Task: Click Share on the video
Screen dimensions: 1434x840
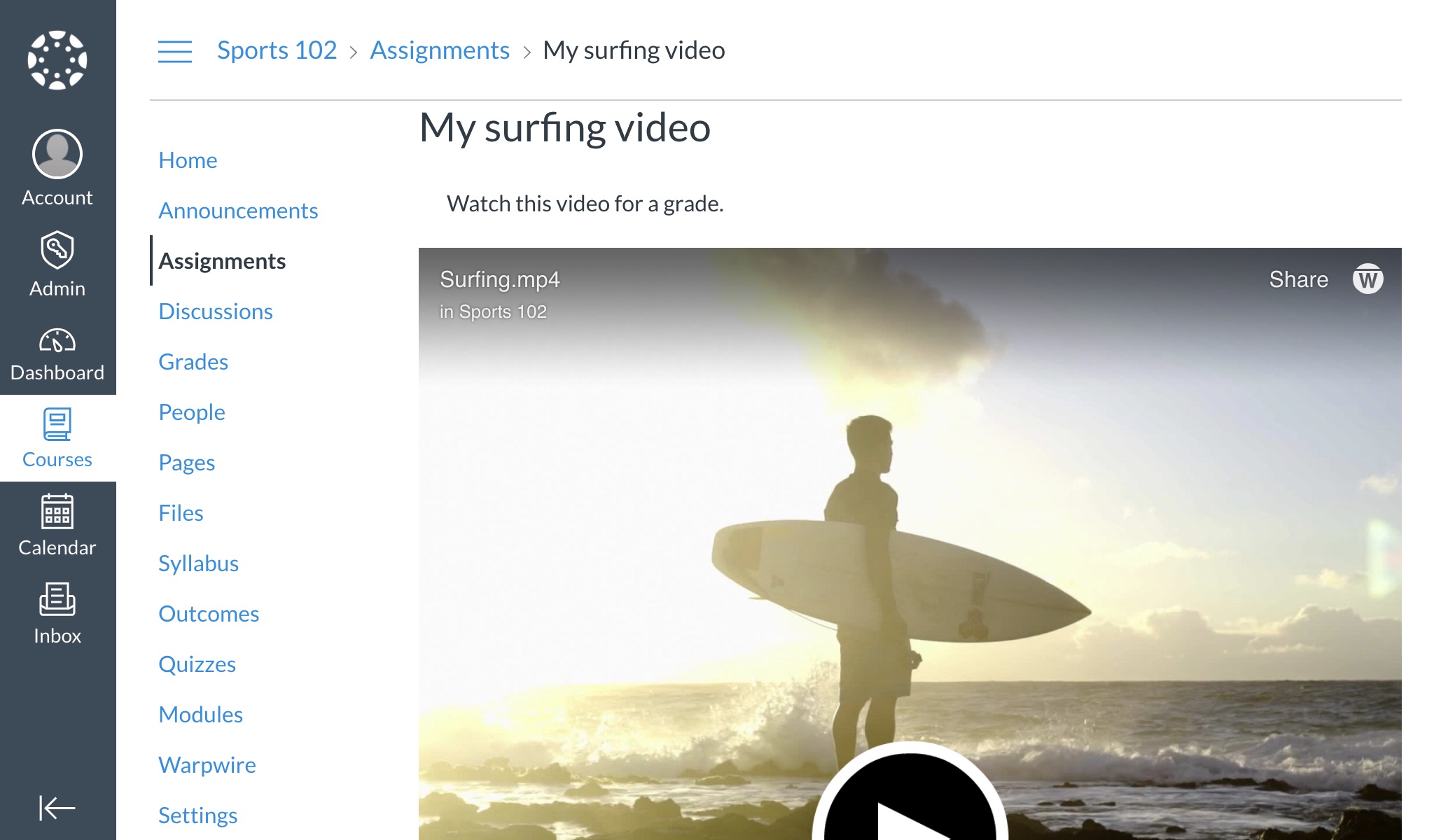Action: [x=1298, y=279]
